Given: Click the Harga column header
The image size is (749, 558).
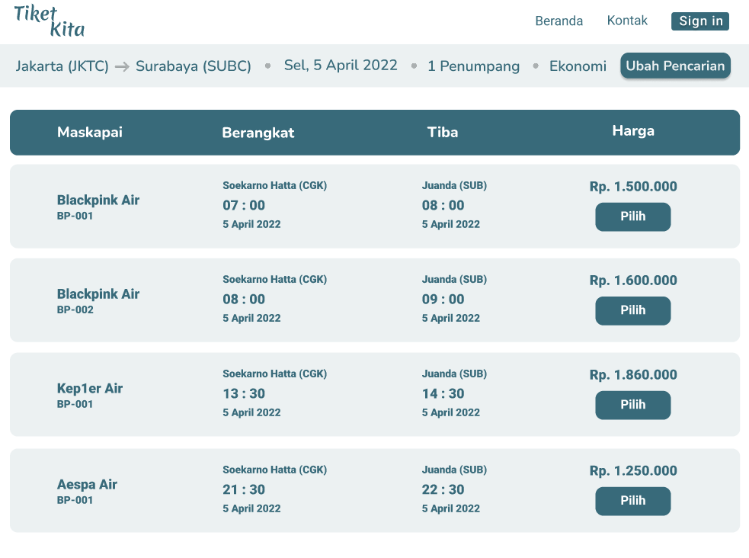Looking at the screenshot, I should coord(633,131).
